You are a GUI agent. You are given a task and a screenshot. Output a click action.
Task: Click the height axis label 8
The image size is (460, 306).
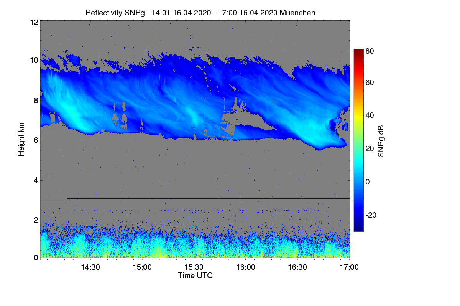(x=36, y=100)
